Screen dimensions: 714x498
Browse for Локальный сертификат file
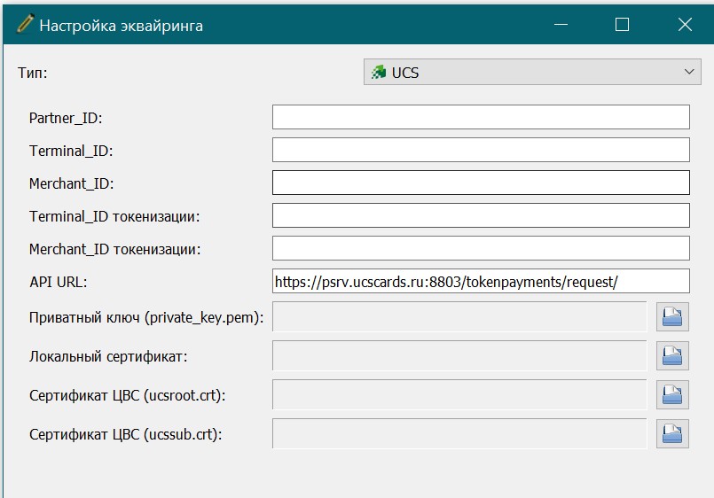(x=672, y=355)
